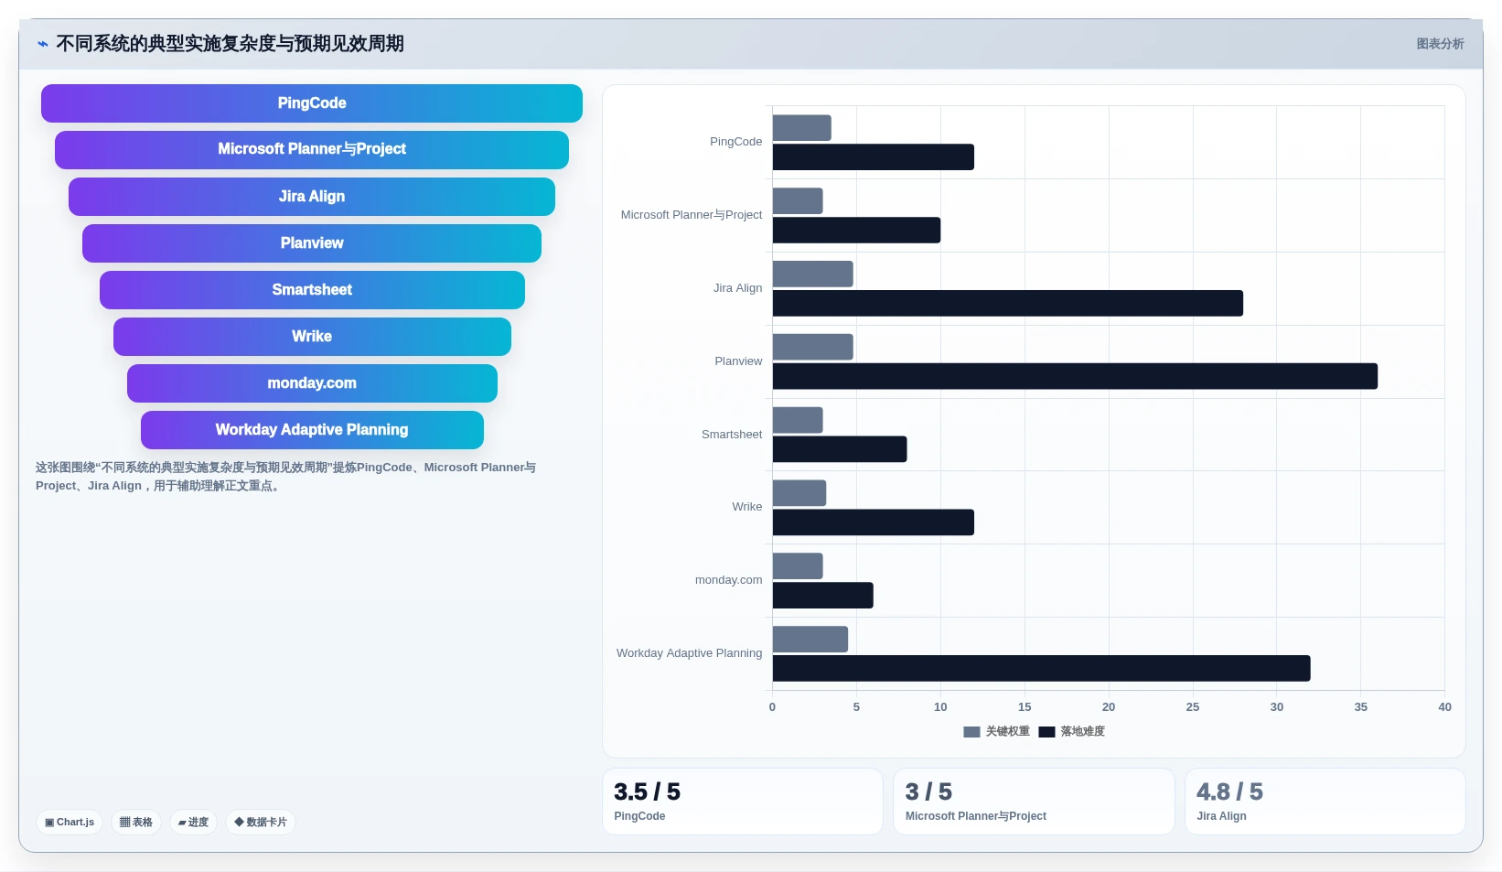This screenshot has width=1502, height=872.
Task: Click the x-axis tick label 20
Action: 1109,707
